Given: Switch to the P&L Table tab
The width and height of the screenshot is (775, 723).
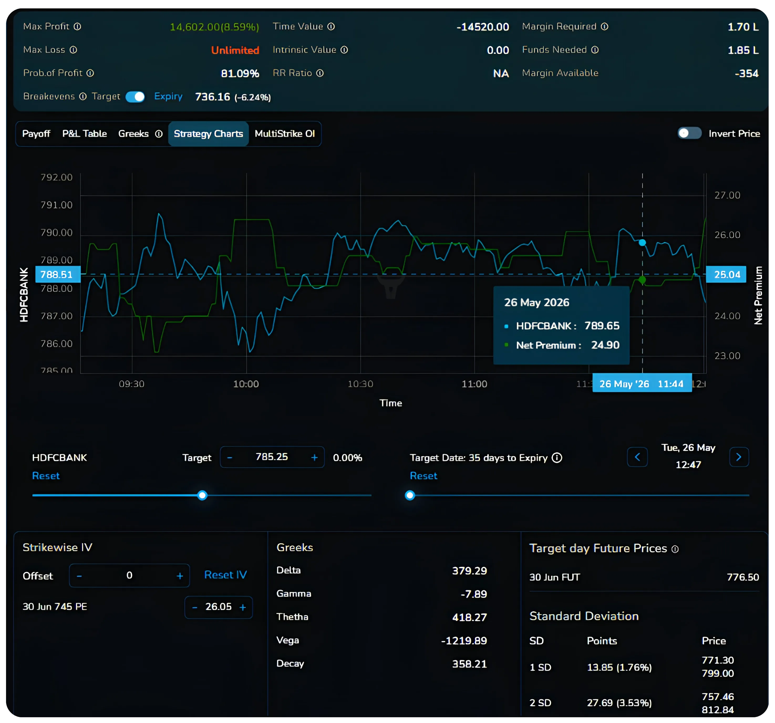Looking at the screenshot, I should (x=85, y=134).
